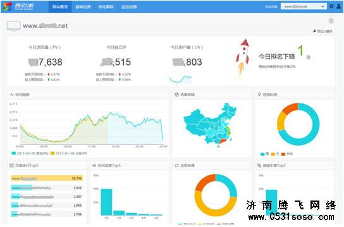The image size is (344, 227).
Task: Toggle the blue 2013-01-09 PV legend series
Action: (30, 153)
